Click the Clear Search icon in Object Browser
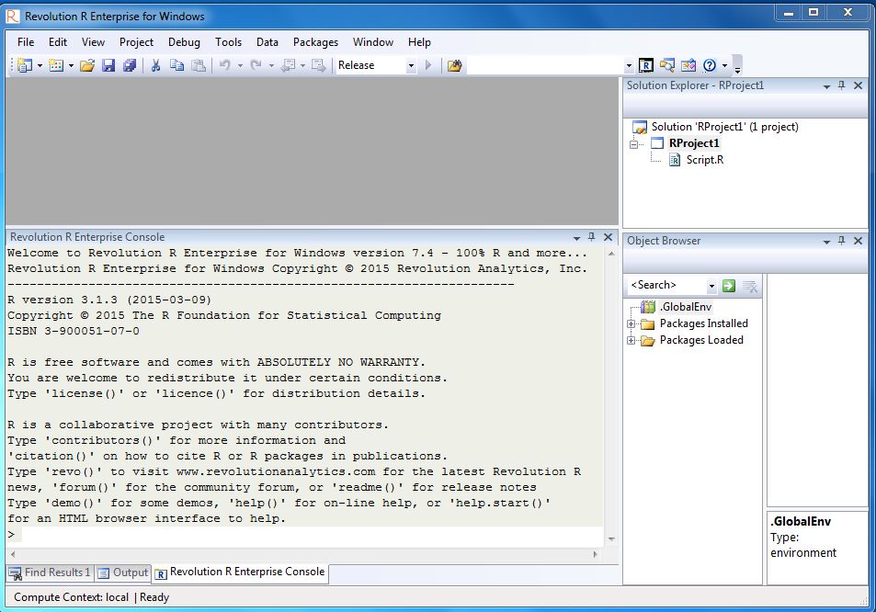Image resolution: width=876 pixels, height=612 pixels. tap(750, 287)
